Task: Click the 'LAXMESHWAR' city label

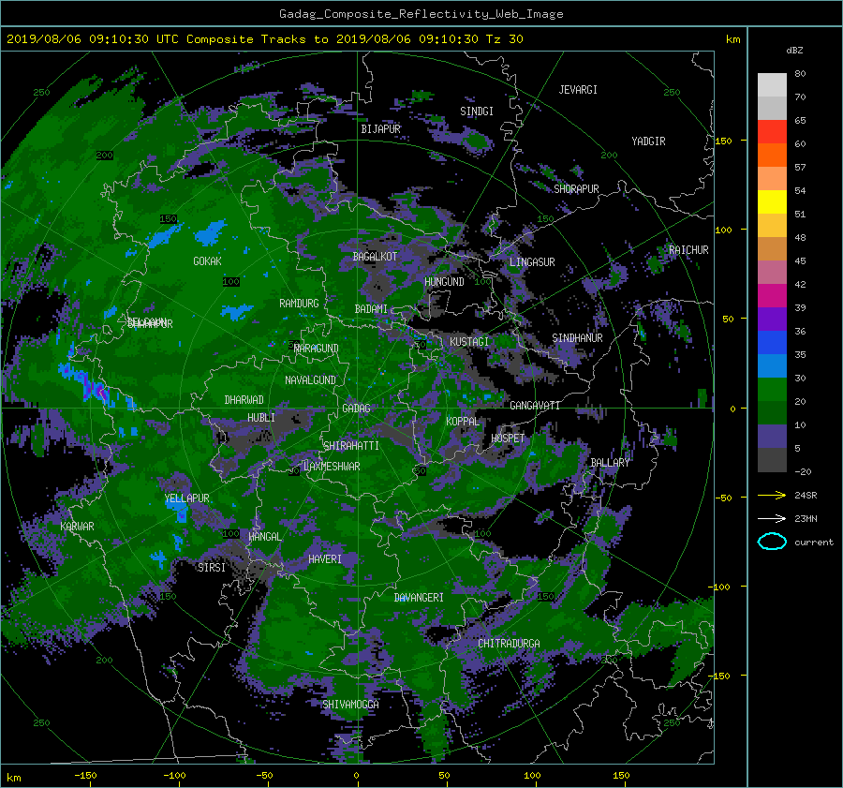Action: [332, 467]
